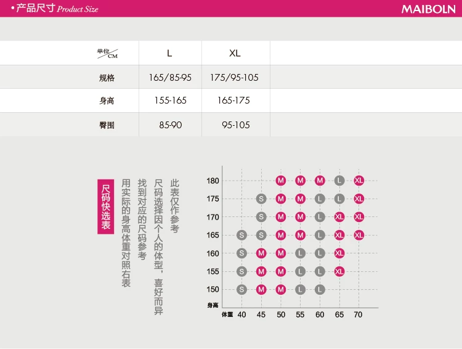Pick the L circle at height 160, weight 55
The height and width of the screenshot is (349, 462).
tap(300, 253)
